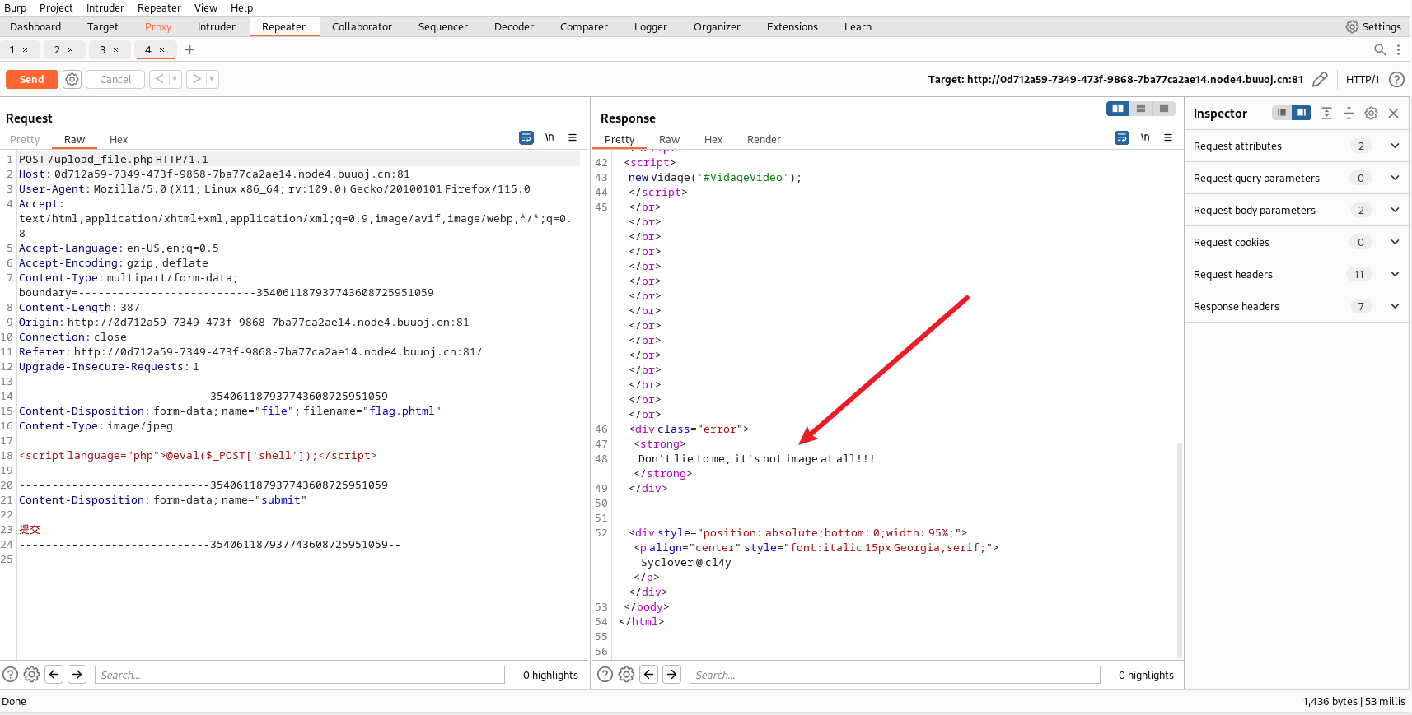Toggle word wrap in Request panel
Screen dimensions: 1412x715
coord(526,137)
